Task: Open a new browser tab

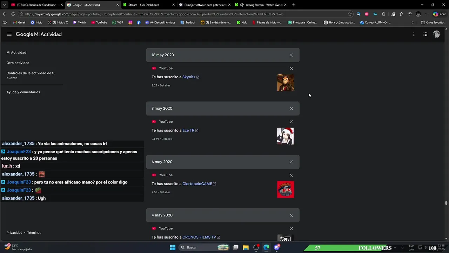Action: coord(294,5)
